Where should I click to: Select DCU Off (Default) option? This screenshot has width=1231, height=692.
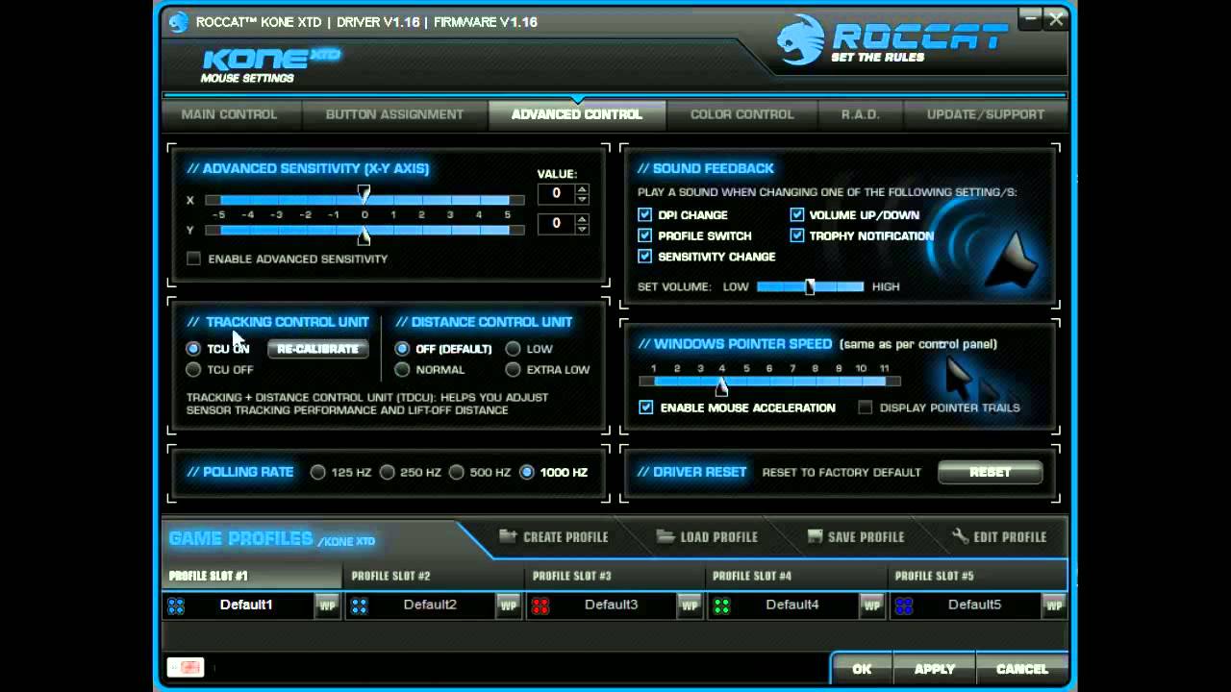[402, 349]
